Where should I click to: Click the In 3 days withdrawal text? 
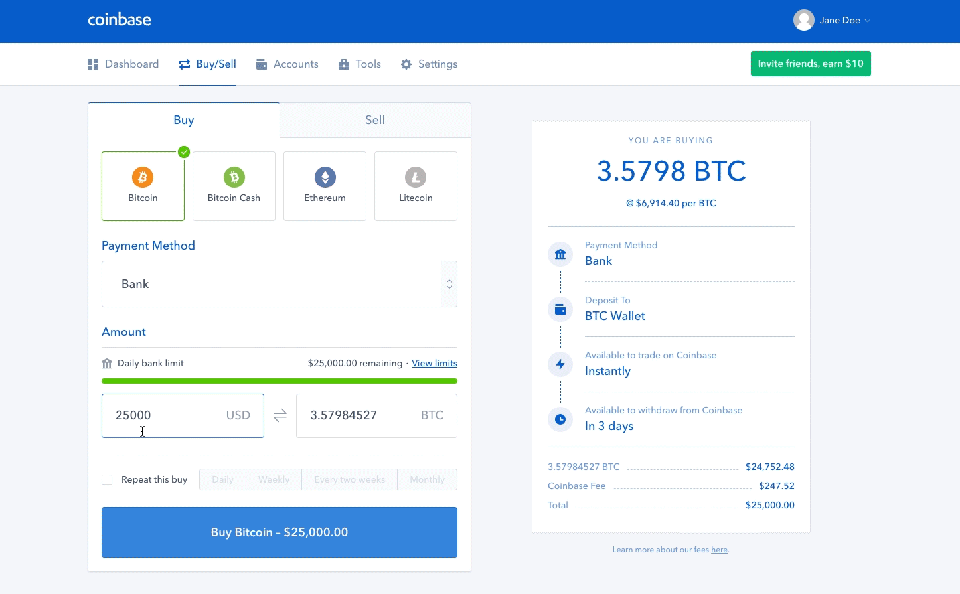pyautogui.click(x=609, y=426)
